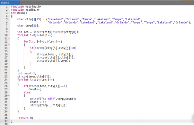Select the main.c file tab
The height and width of the screenshot is (125, 194).
tap(10, 3)
